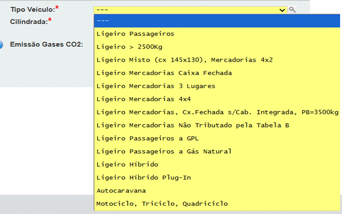Select 'Motociclo, Triciclo, Quadriciclo' option
Image resolution: width=342 pixels, height=214 pixels.
coord(162,204)
